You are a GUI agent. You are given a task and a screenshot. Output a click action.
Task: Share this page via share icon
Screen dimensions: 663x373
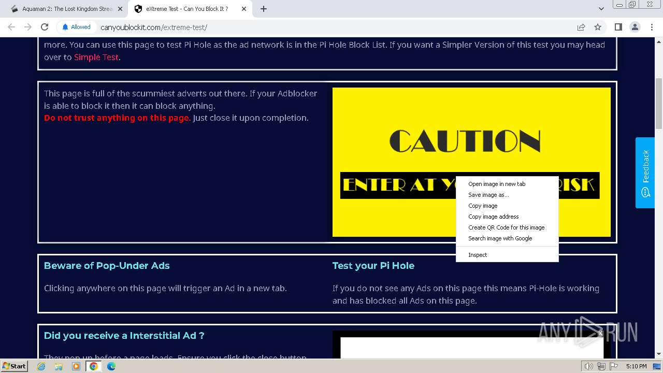tap(581, 27)
